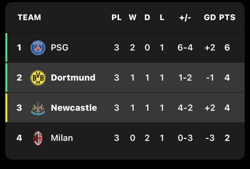The height and width of the screenshot is (169, 250).
Task: Sort by the GD column header
Action: (210, 18)
